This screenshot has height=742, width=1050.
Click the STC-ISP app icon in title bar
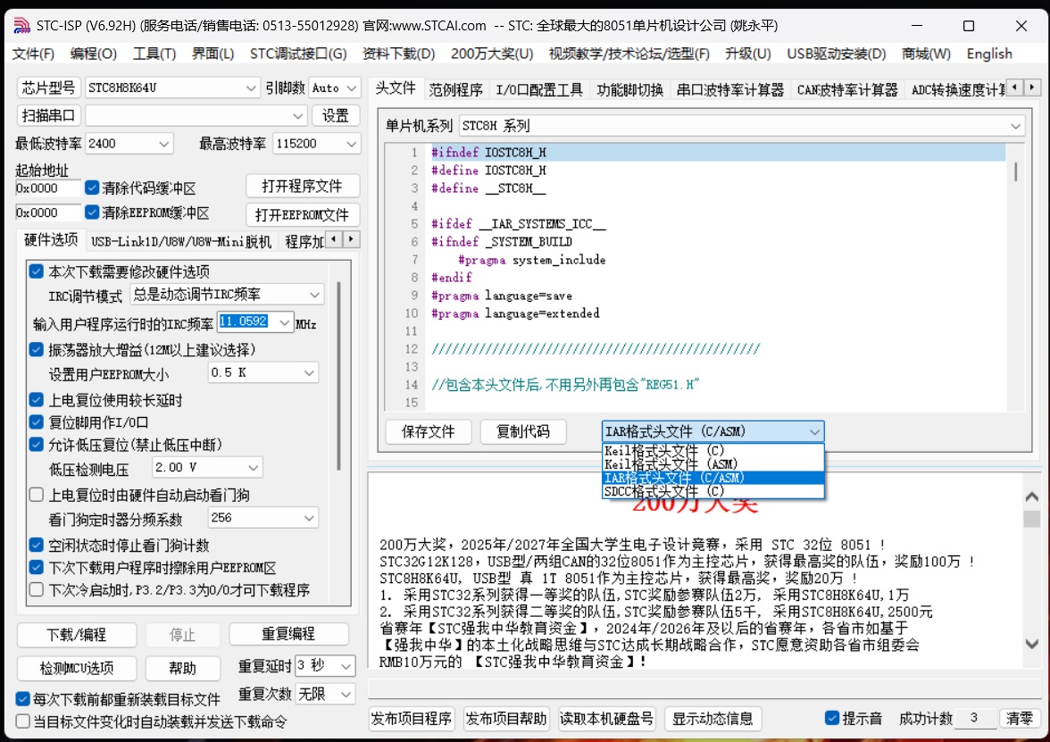pos(21,25)
